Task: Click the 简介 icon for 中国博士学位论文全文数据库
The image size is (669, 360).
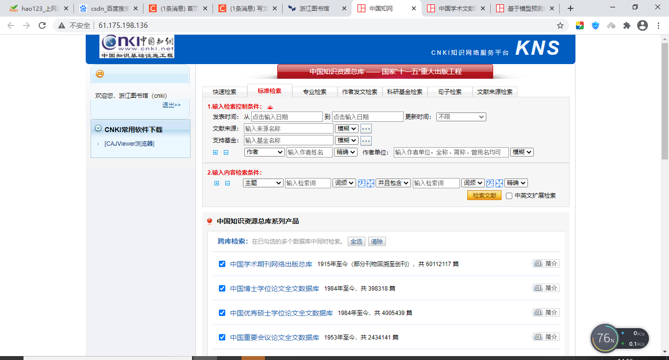Action: 546,288
